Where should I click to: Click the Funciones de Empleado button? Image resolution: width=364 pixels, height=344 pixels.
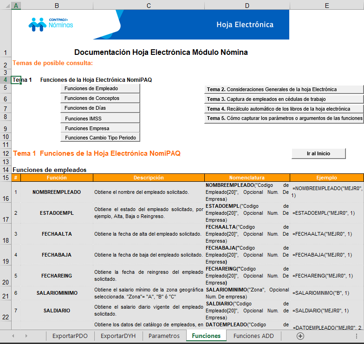coord(100,88)
